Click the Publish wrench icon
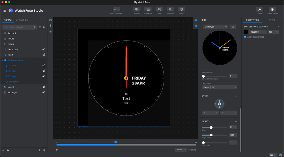 coord(260,10)
